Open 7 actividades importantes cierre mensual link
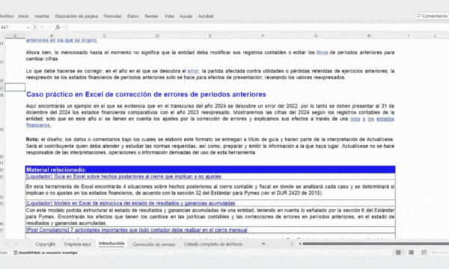This screenshot has height=269, width=449. (137, 230)
